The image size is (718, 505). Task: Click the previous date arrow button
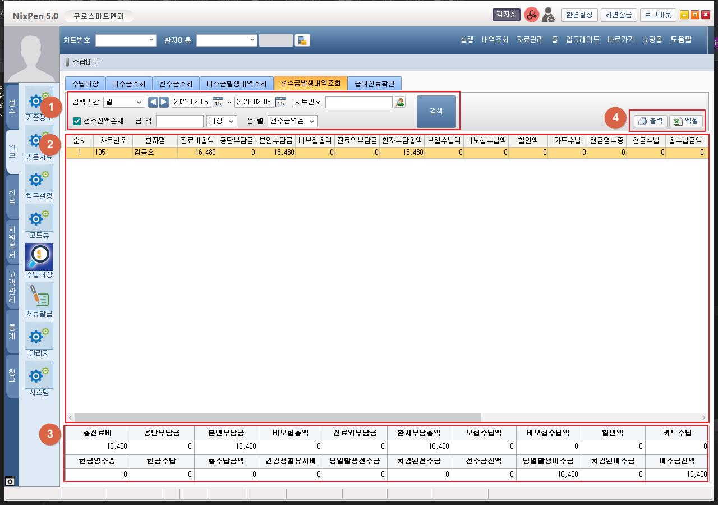[153, 102]
